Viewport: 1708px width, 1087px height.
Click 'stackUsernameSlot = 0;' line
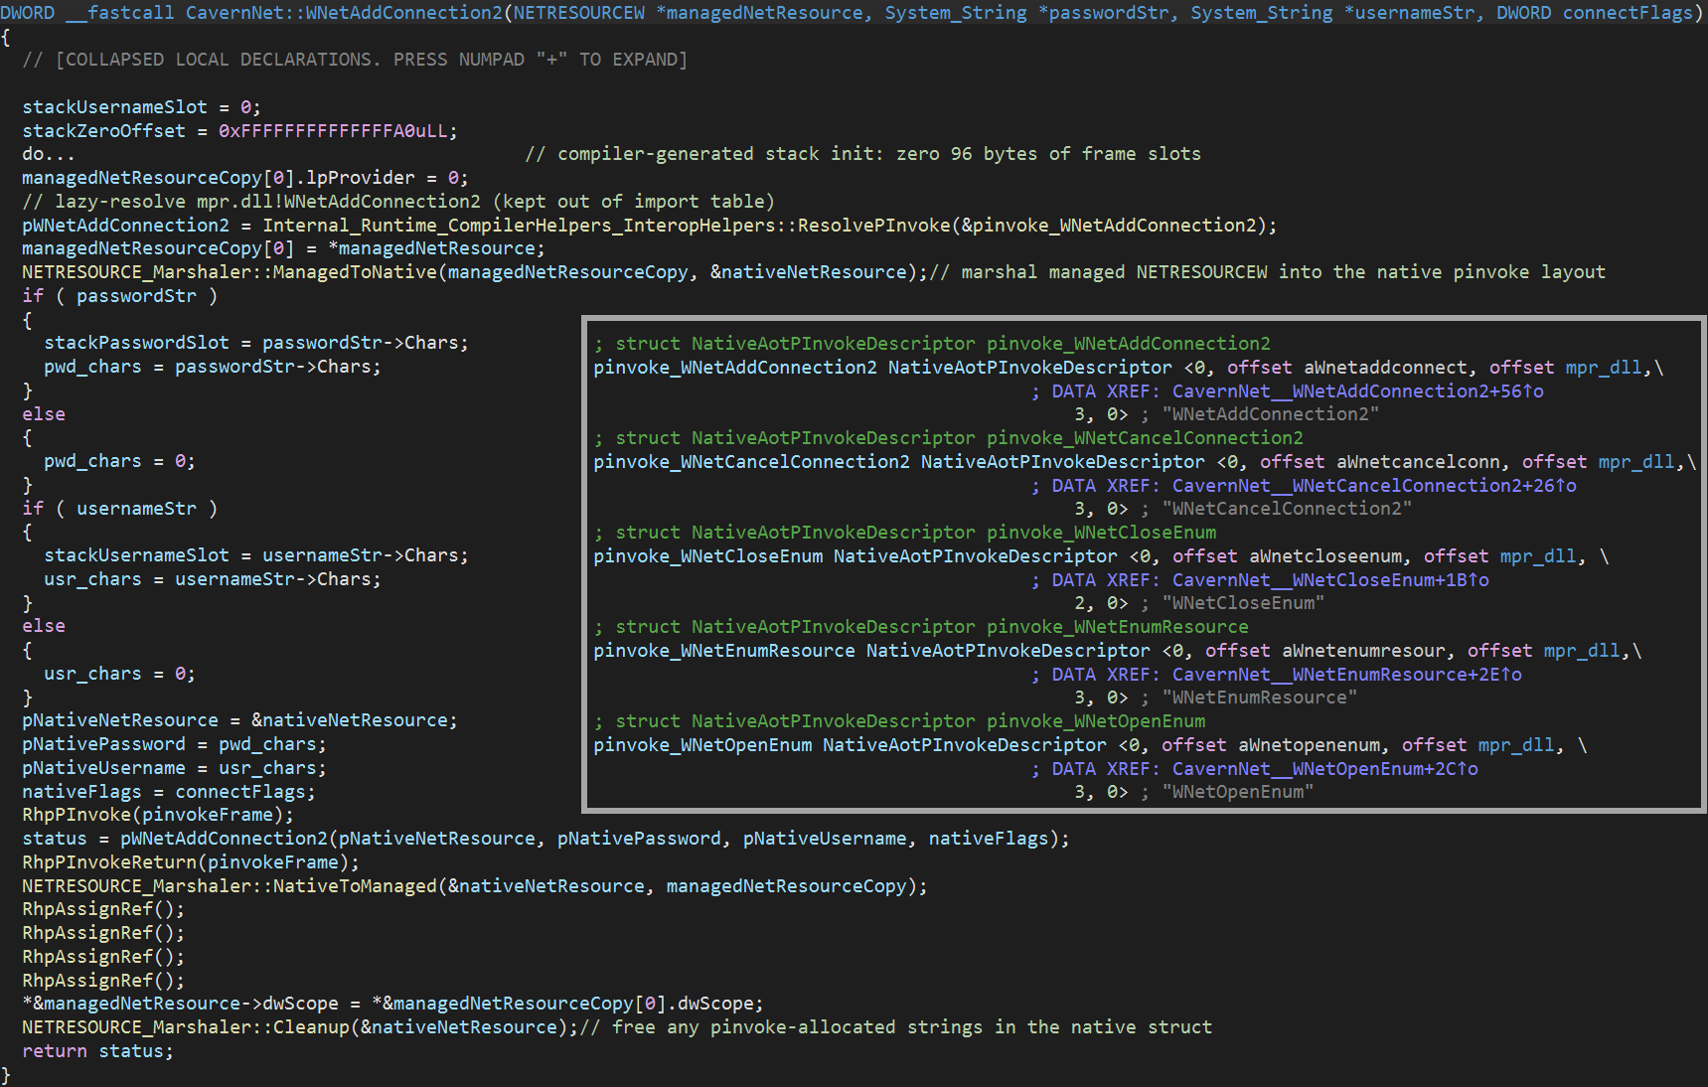point(141,107)
